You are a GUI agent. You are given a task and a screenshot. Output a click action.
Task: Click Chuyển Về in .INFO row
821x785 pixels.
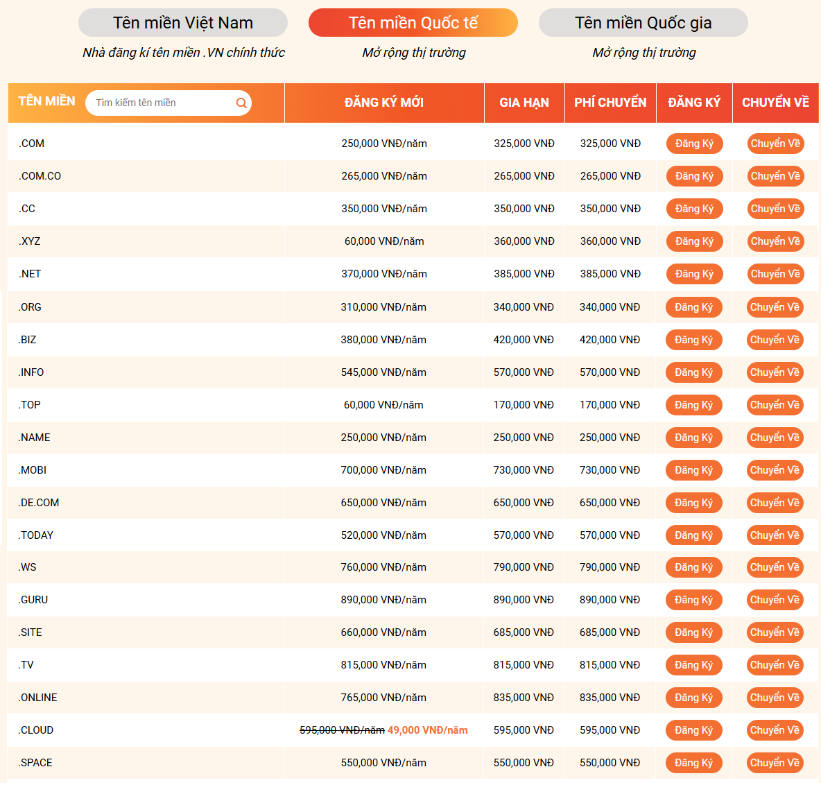point(775,372)
